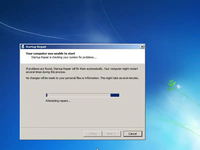
Task: Click the disabled Next button
Action: [x=111, y=134]
